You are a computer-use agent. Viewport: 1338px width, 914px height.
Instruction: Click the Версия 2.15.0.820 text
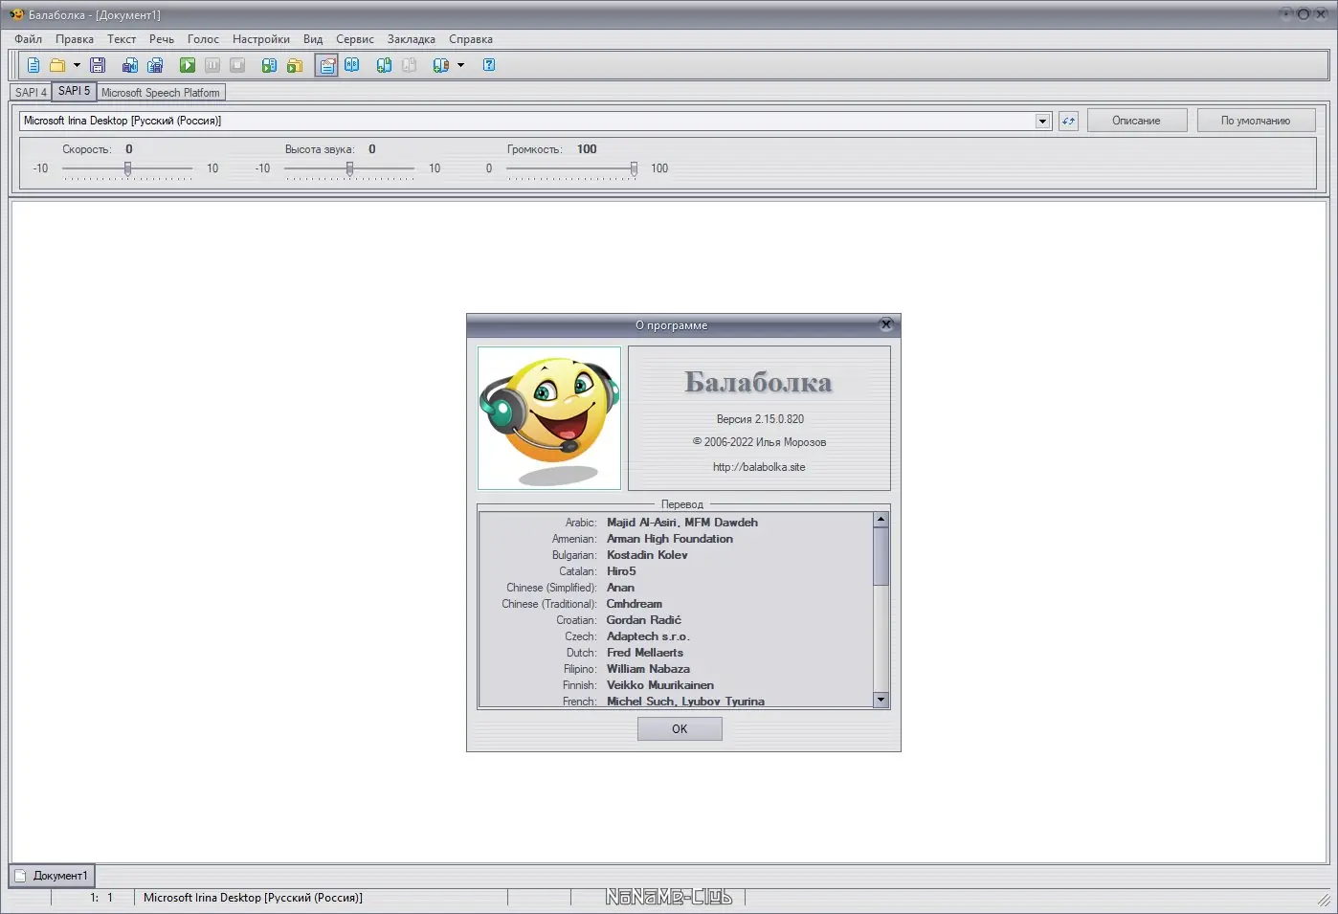760,419
